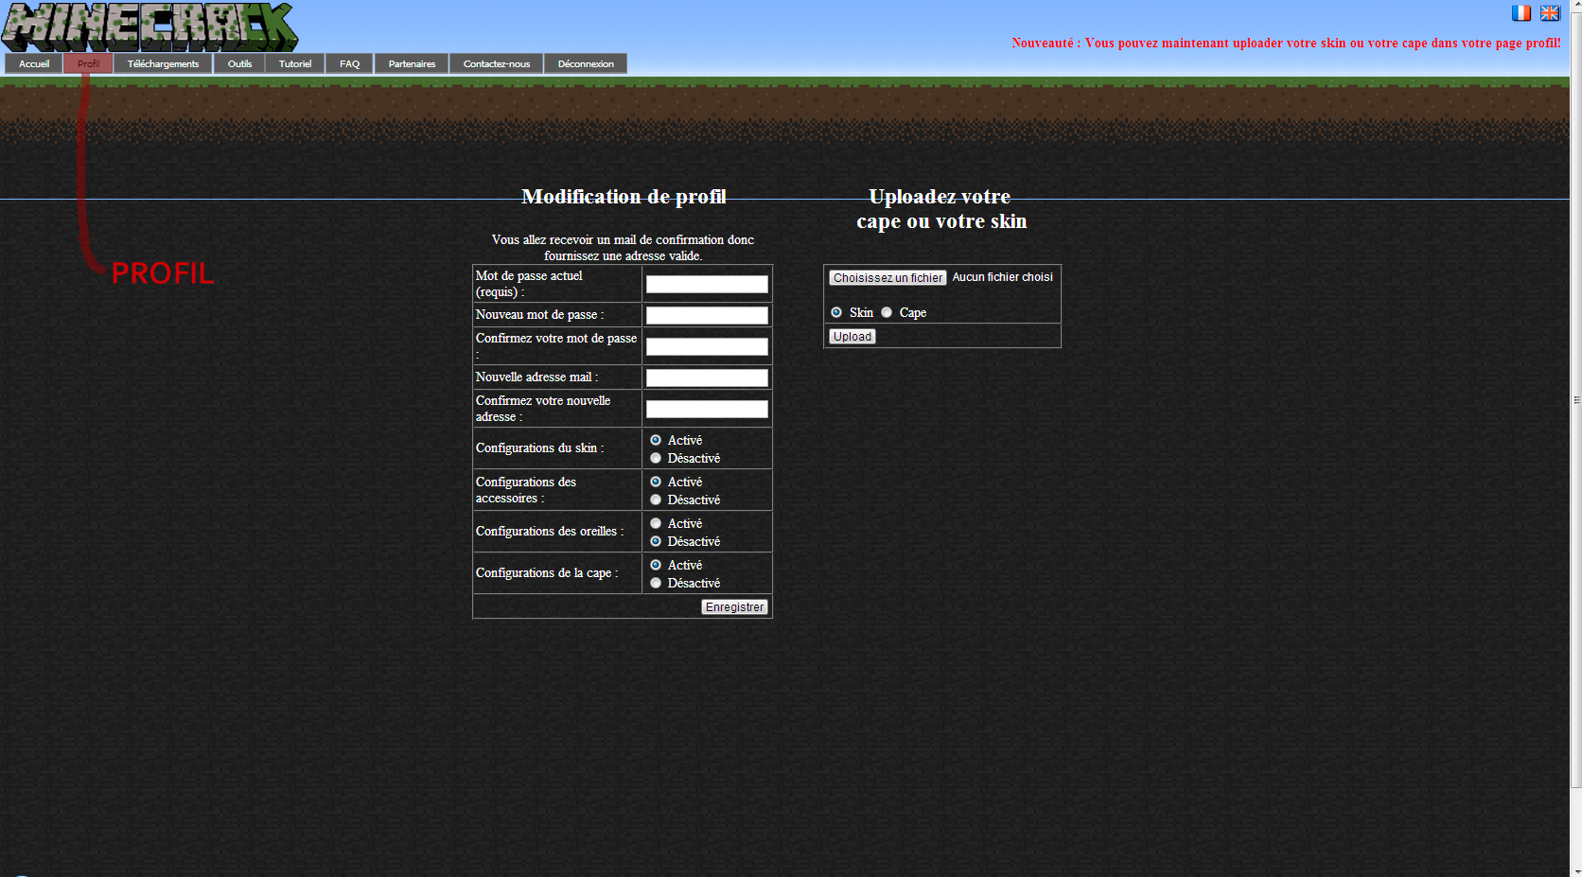Click the Minecrack logo
Viewport: 1582px width, 877px height.
click(149, 26)
